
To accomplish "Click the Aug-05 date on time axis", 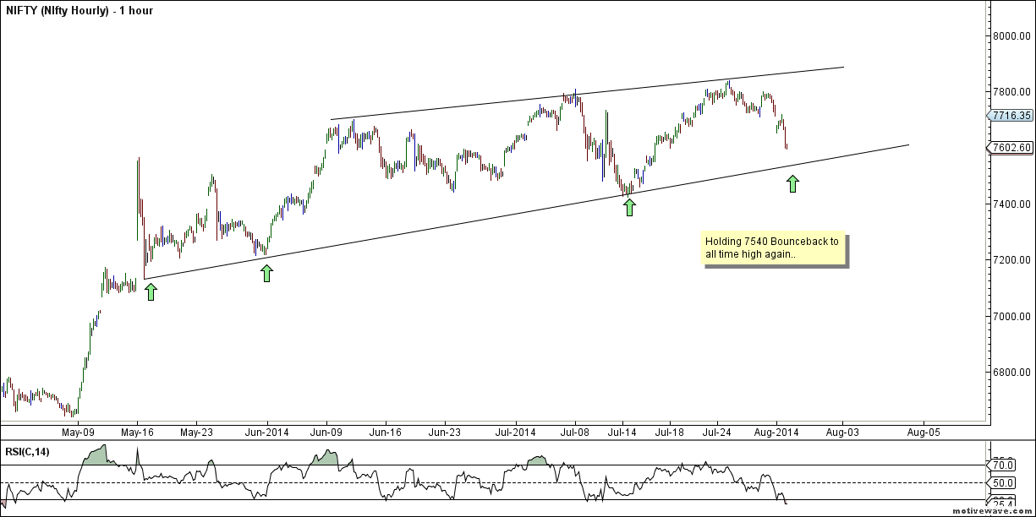I will pos(922,432).
